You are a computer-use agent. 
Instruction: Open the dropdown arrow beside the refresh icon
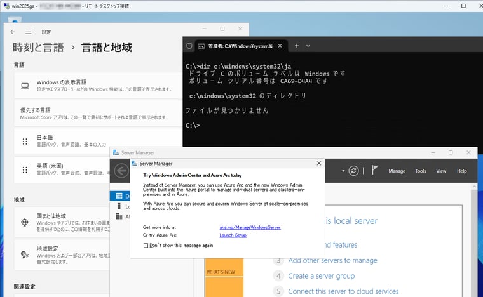pyautogui.click(x=343, y=171)
